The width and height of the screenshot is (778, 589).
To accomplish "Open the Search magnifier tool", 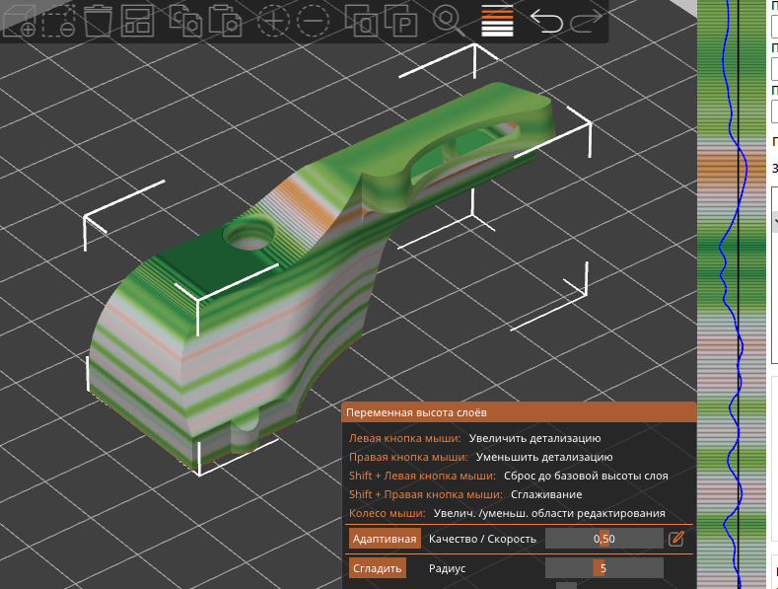I will [449, 21].
